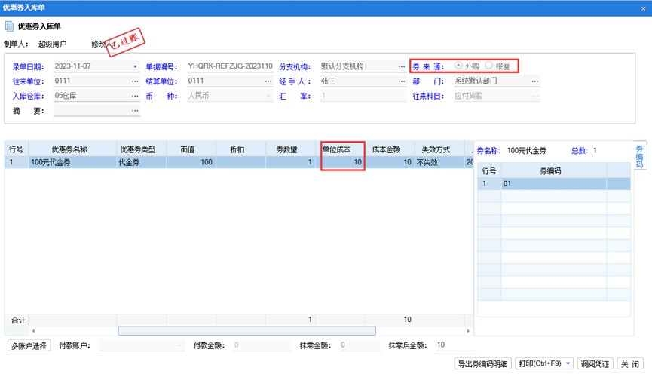Expand the 币种 currency dropdown
The width and height of the screenshot is (652, 377).
pyautogui.click(x=268, y=96)
